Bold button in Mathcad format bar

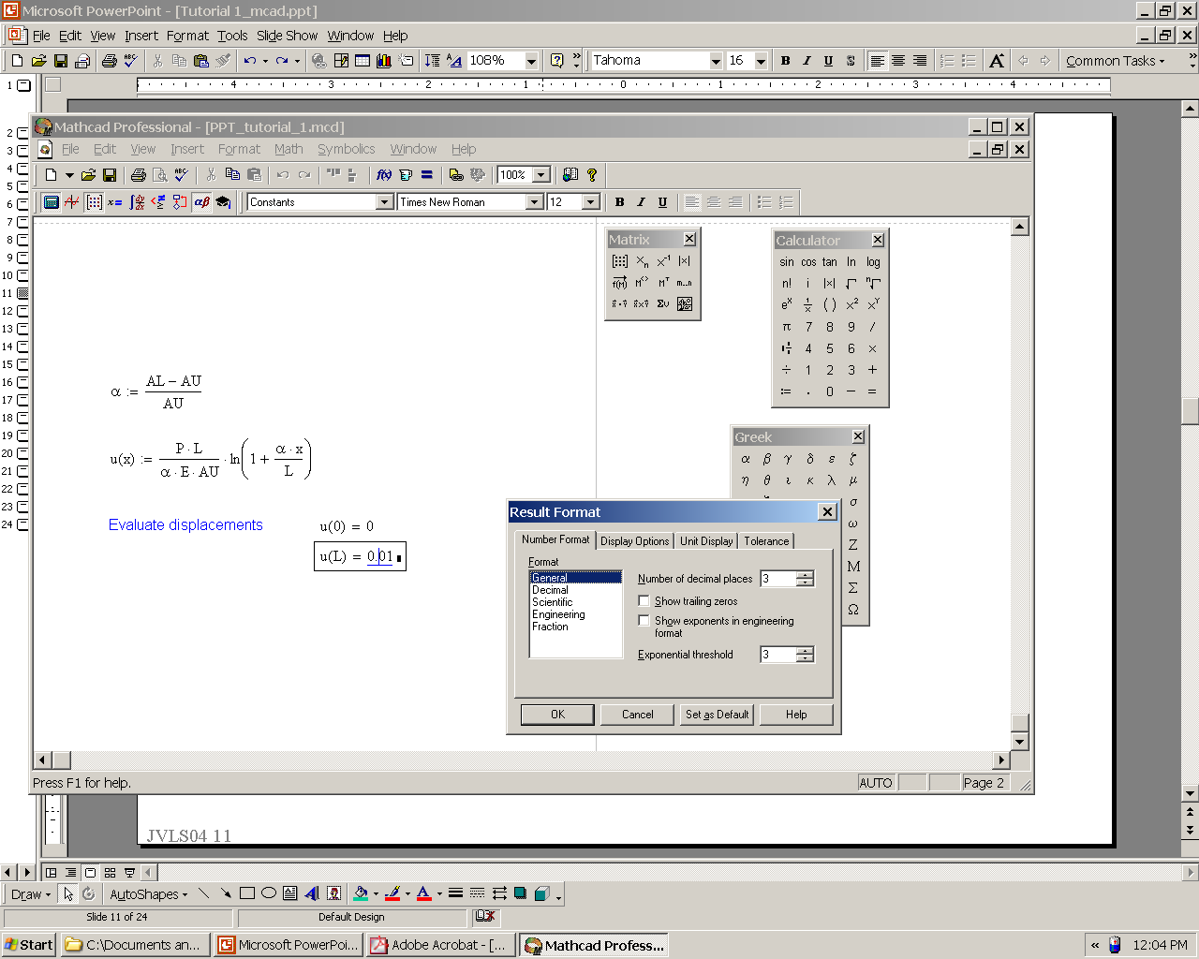tap(619, 202)
